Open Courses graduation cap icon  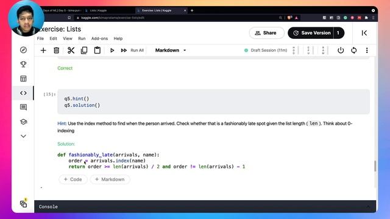click(23, 122)
